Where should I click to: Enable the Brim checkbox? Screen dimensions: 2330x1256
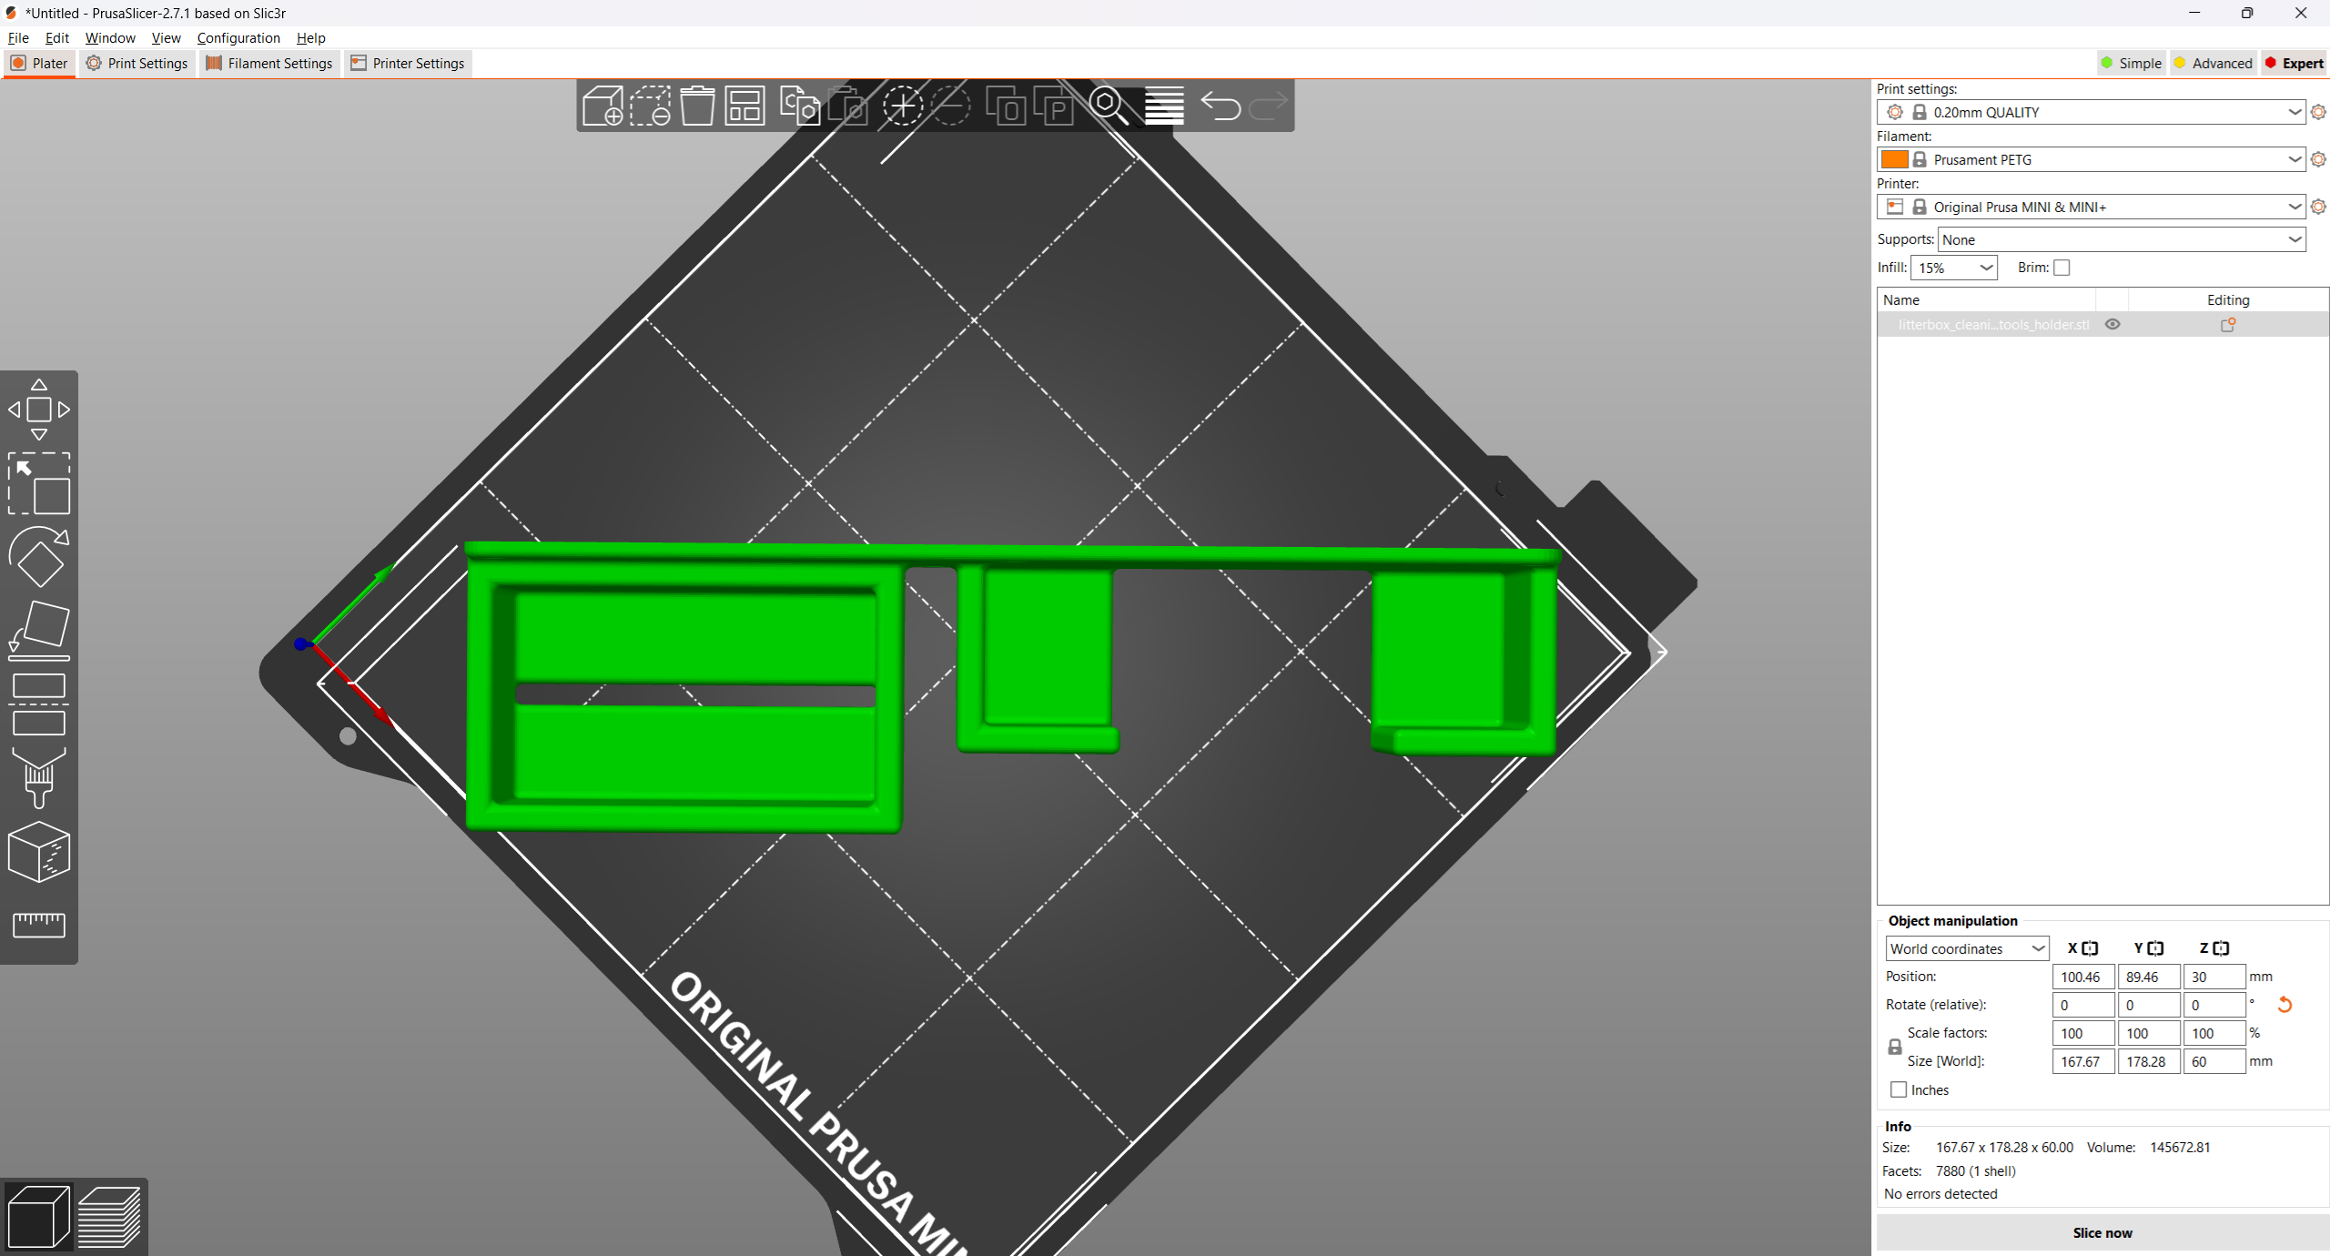2062,268
